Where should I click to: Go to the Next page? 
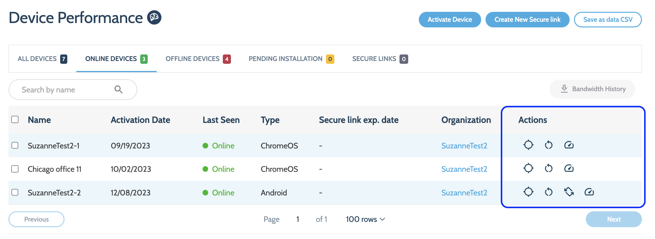pyautogui.click(x=614, y=219)
